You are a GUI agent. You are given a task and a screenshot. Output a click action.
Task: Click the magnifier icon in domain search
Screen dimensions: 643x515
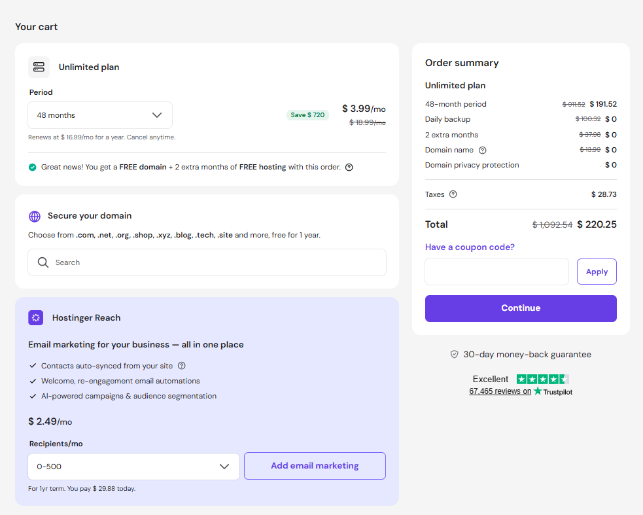43,262
